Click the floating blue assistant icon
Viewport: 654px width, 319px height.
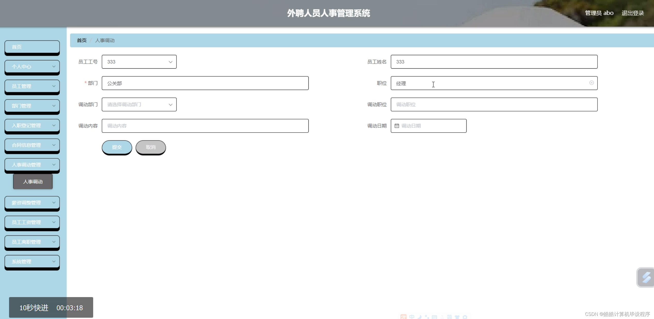coord(646,277)
